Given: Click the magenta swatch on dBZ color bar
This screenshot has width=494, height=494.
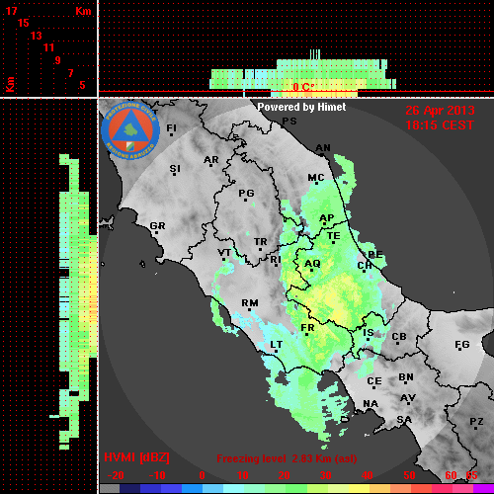Looking at the screenshot, I should [483, 488].
